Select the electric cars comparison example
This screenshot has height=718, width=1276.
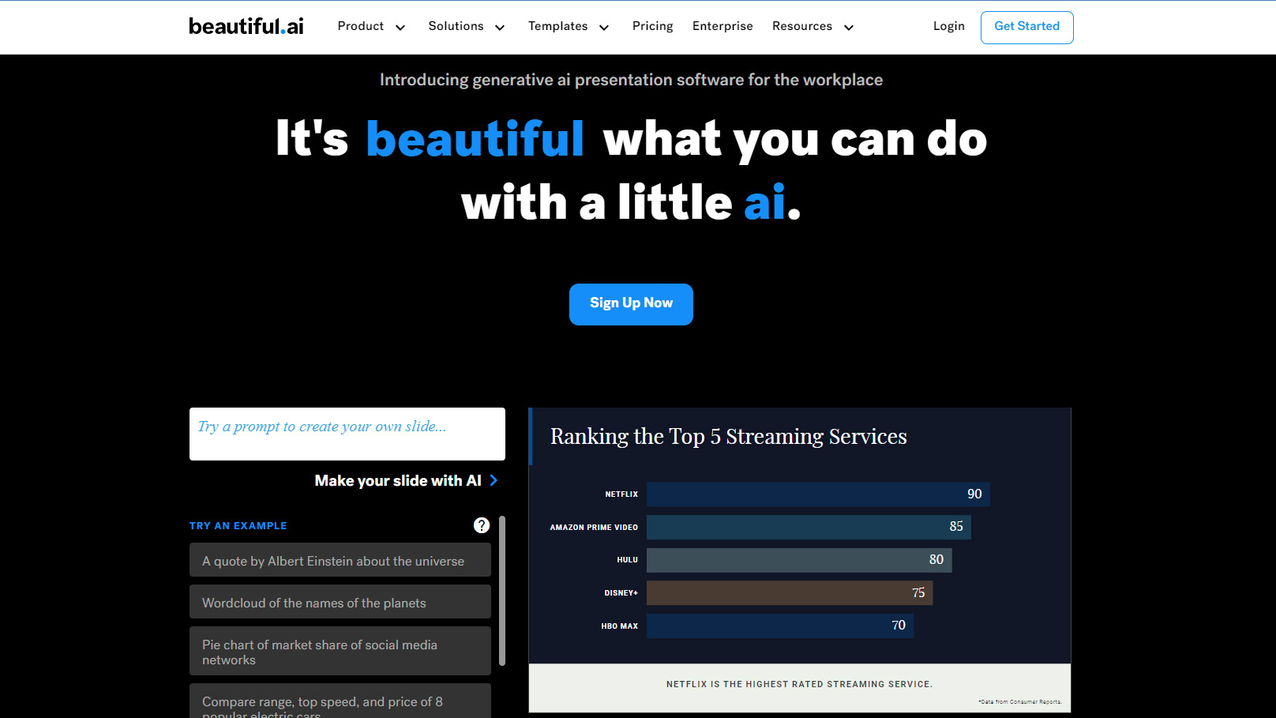pyautogui.click(x=340, y=701)
